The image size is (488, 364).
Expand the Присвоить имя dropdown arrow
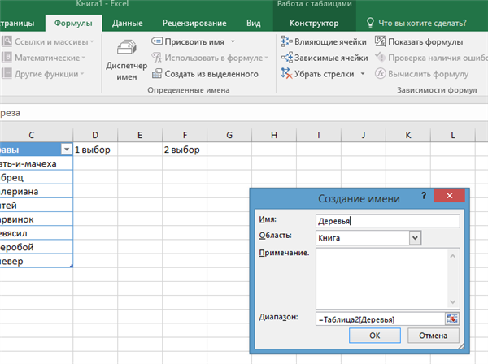tap(233, 41)
